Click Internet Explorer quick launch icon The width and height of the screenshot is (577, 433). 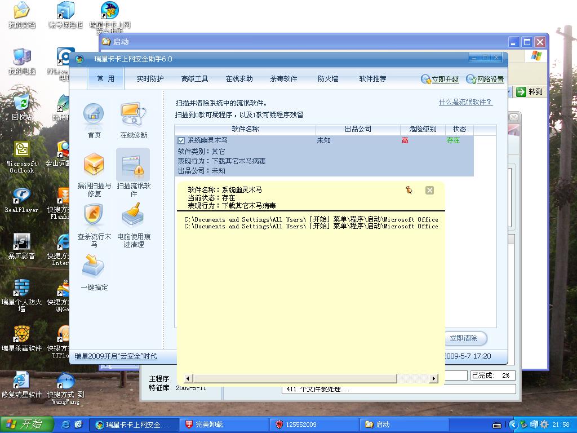[65, 424]
